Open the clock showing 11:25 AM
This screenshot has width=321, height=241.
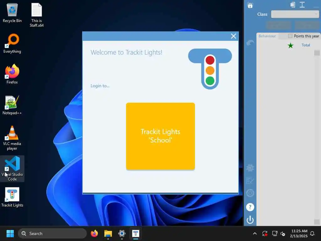click(x=299, y=233)
